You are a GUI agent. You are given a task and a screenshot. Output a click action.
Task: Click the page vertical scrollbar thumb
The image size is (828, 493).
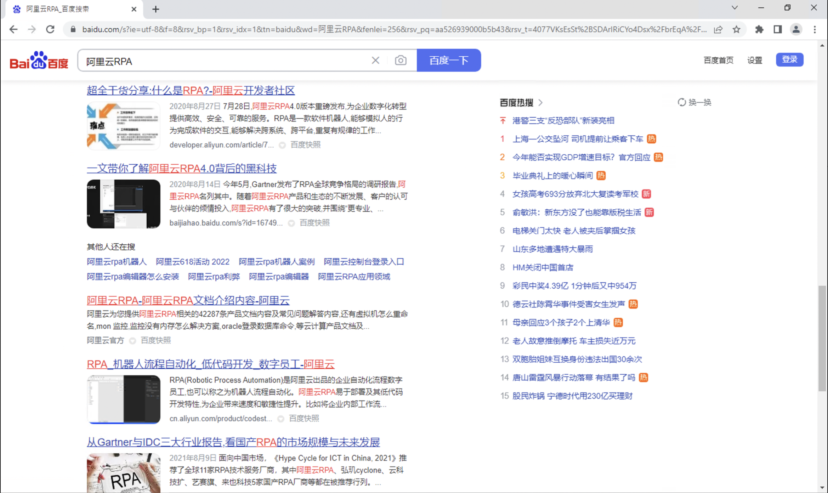(822, 338)
